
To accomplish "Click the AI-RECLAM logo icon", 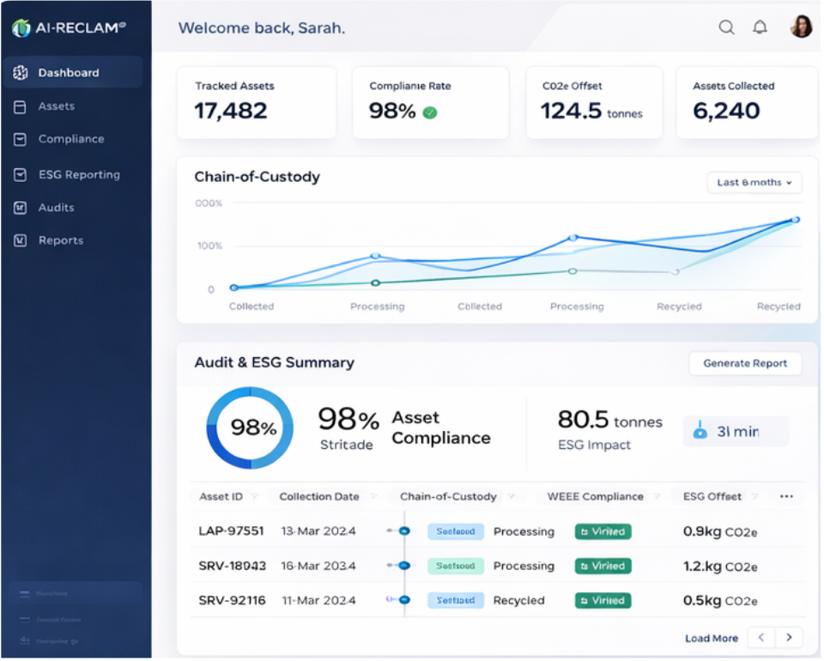I will coord(21,28).
